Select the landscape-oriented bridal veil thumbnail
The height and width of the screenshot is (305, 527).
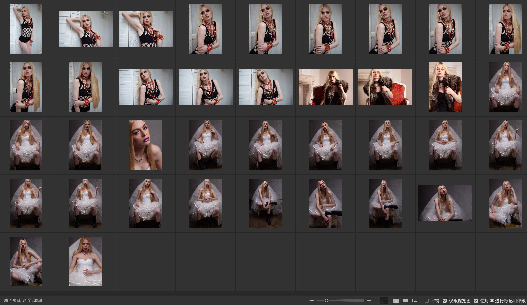pos(445,203)
